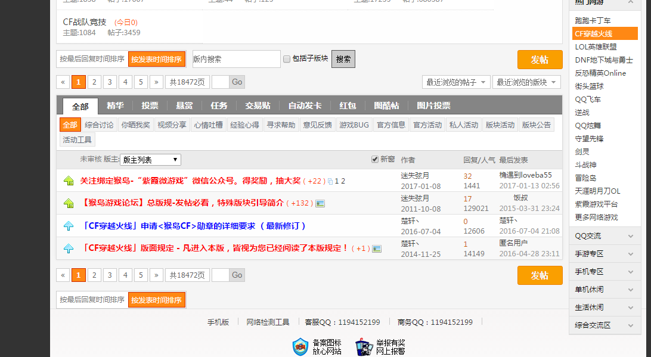This screenshot has height=357, width=651.
Task: Expand the 单机休闲 sidebar section
Action: click(604, 289)
